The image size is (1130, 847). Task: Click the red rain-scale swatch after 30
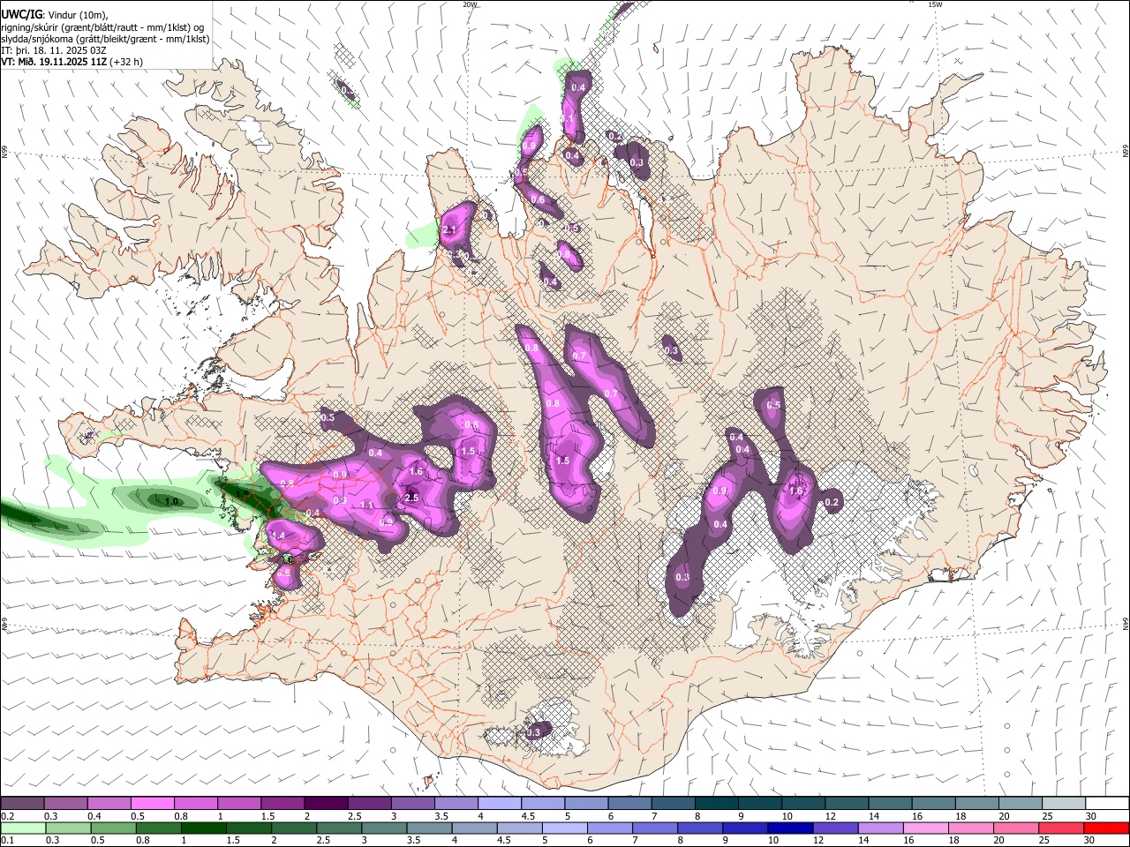point(1107,828)
